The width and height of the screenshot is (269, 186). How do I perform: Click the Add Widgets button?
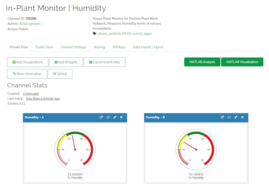point(66,62)
